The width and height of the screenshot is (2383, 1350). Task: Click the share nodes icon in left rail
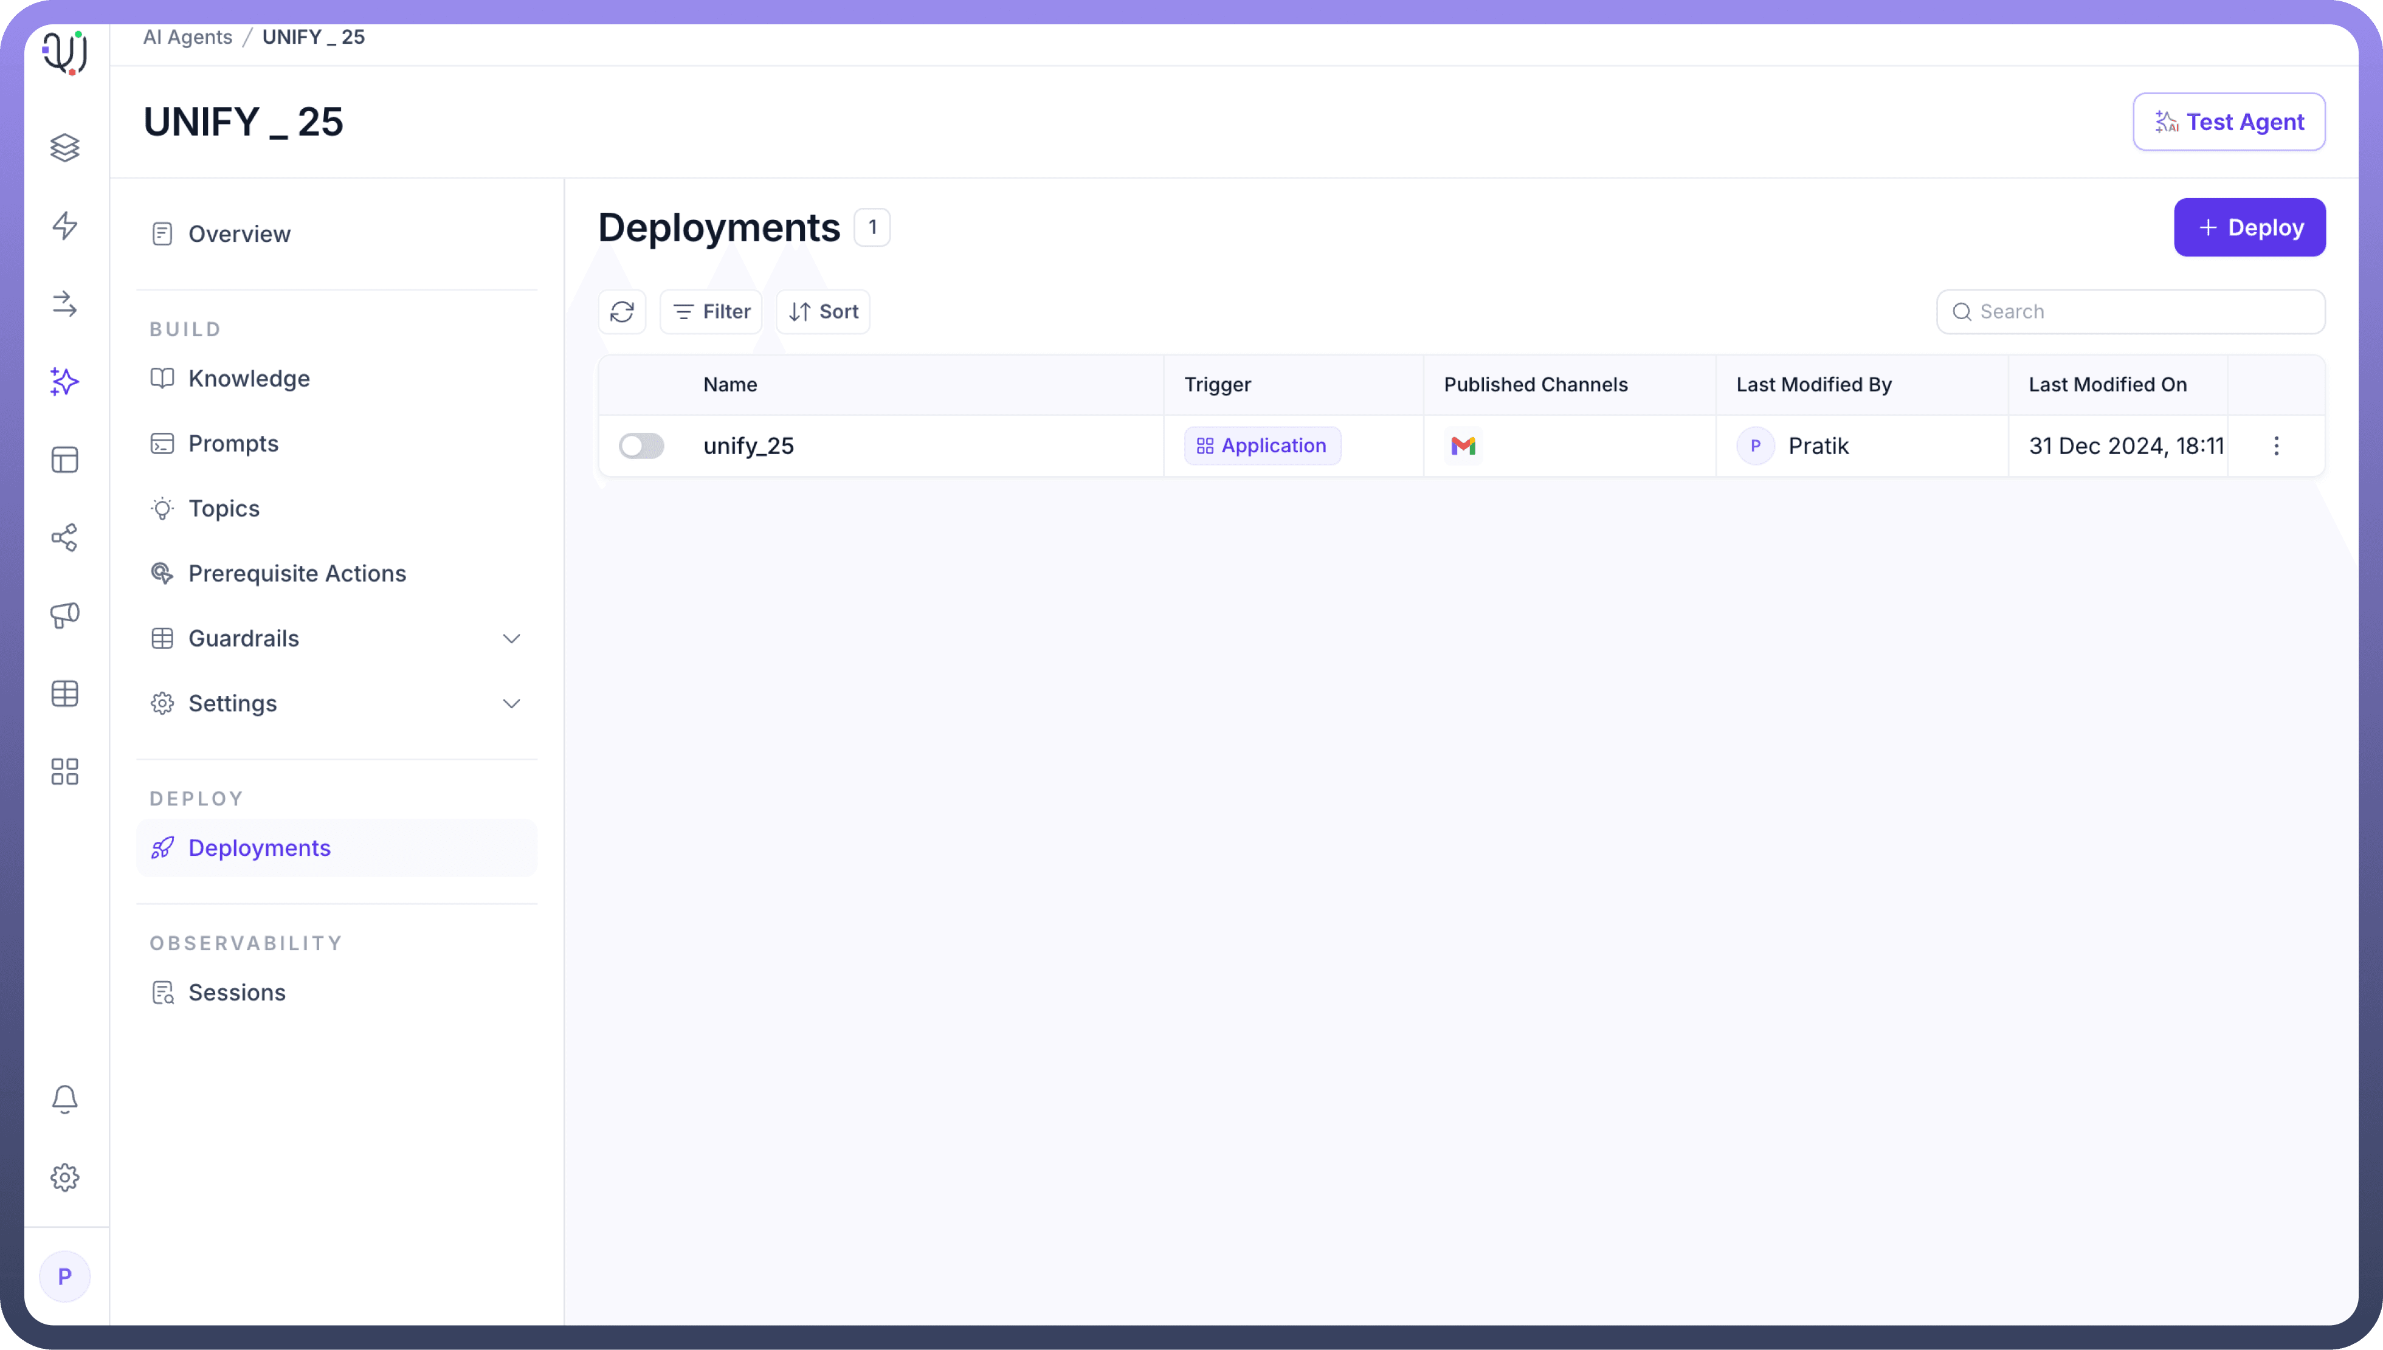(x=65, y=538)
